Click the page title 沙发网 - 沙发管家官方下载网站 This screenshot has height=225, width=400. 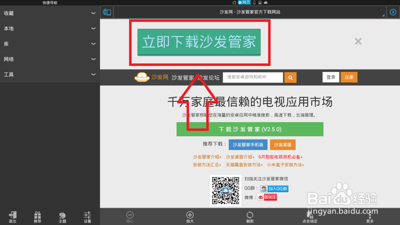(250, 12)
